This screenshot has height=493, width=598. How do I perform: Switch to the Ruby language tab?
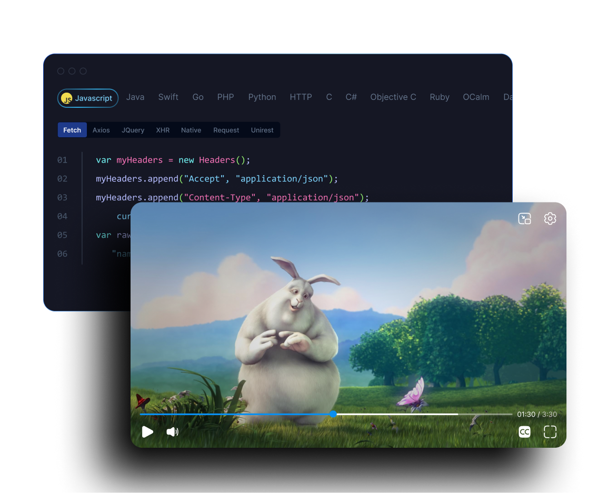tap(440, 97)
